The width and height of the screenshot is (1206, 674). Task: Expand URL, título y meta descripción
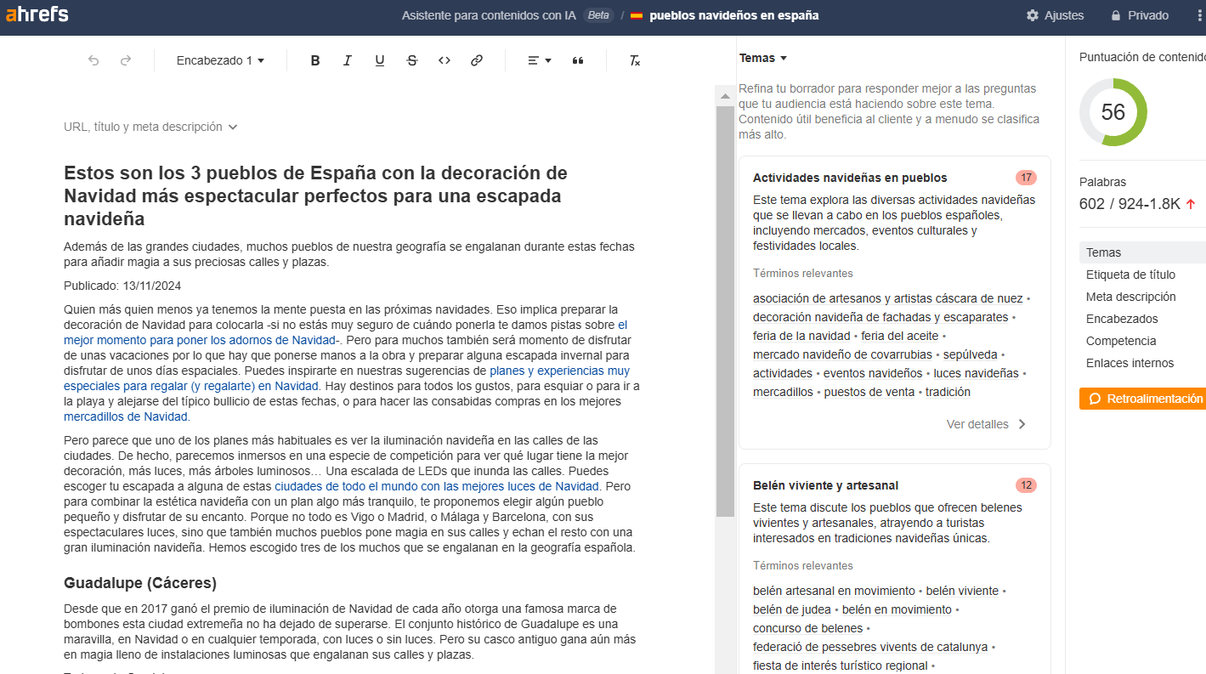[x=150, y=127]
